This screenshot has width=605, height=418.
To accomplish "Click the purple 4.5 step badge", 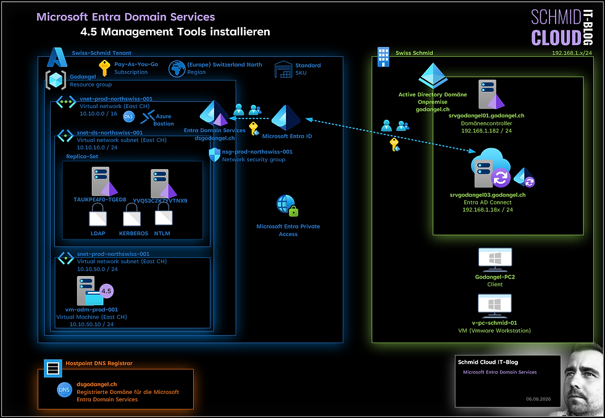I will 106,291.
